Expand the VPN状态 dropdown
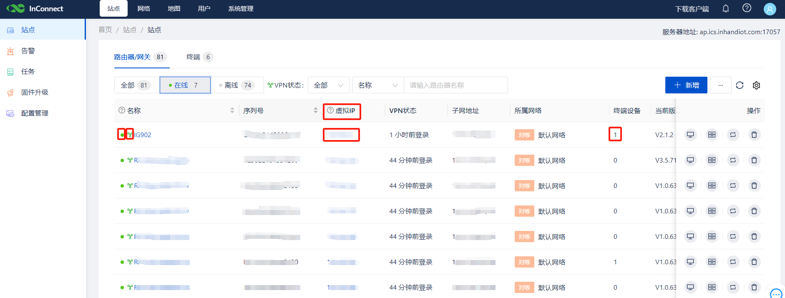 click(328, 85)
